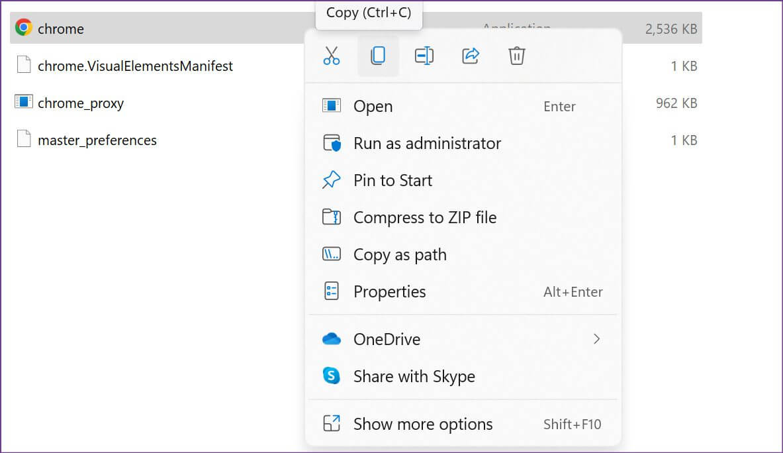Select chrome.VisualElementsManifest file
Image resolution: width=783 pixels, height=453 pixels.
coord(135,66)
